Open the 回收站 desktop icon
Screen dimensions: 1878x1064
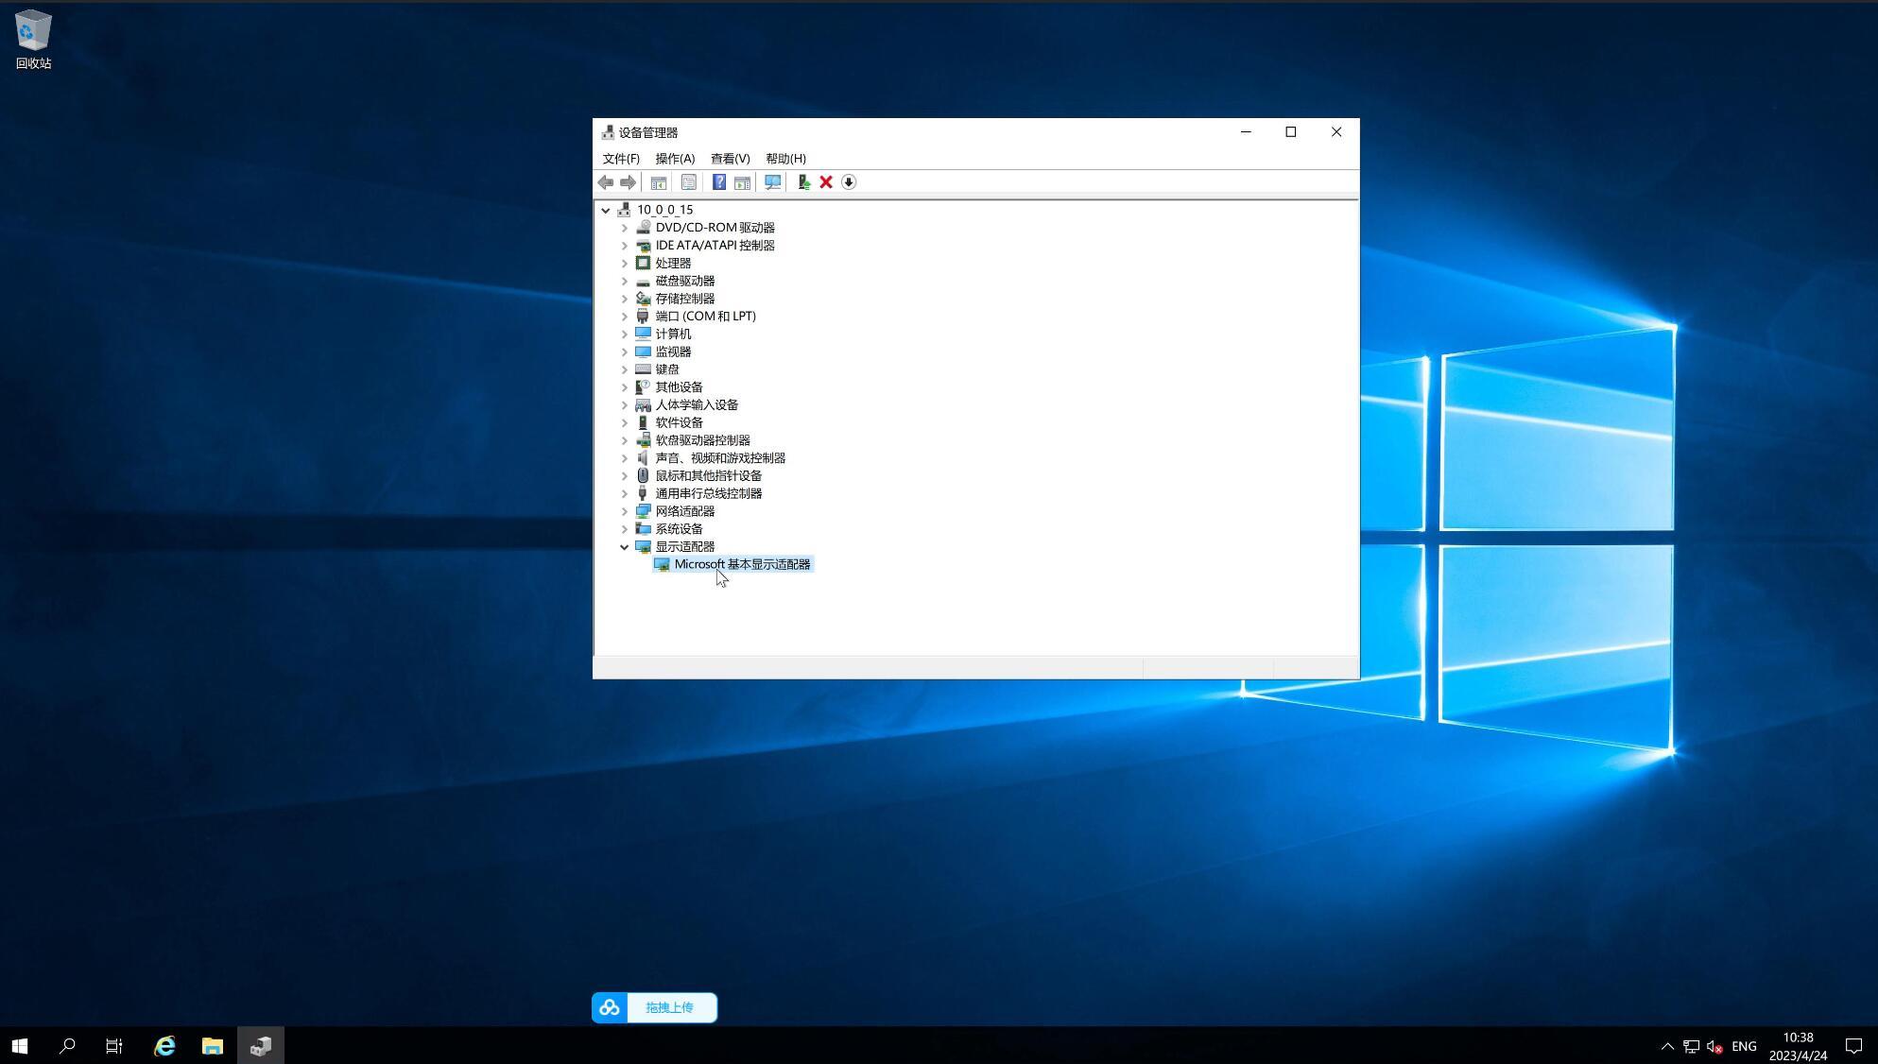[x=33, y=40]
